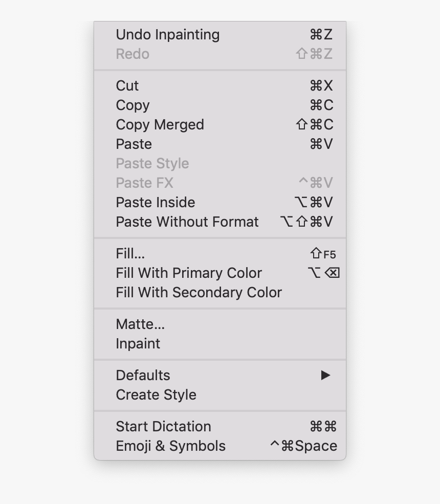Viewport: 440px width, 504px height.
Task: Select Copy Merged
Action: pos(160,125)
